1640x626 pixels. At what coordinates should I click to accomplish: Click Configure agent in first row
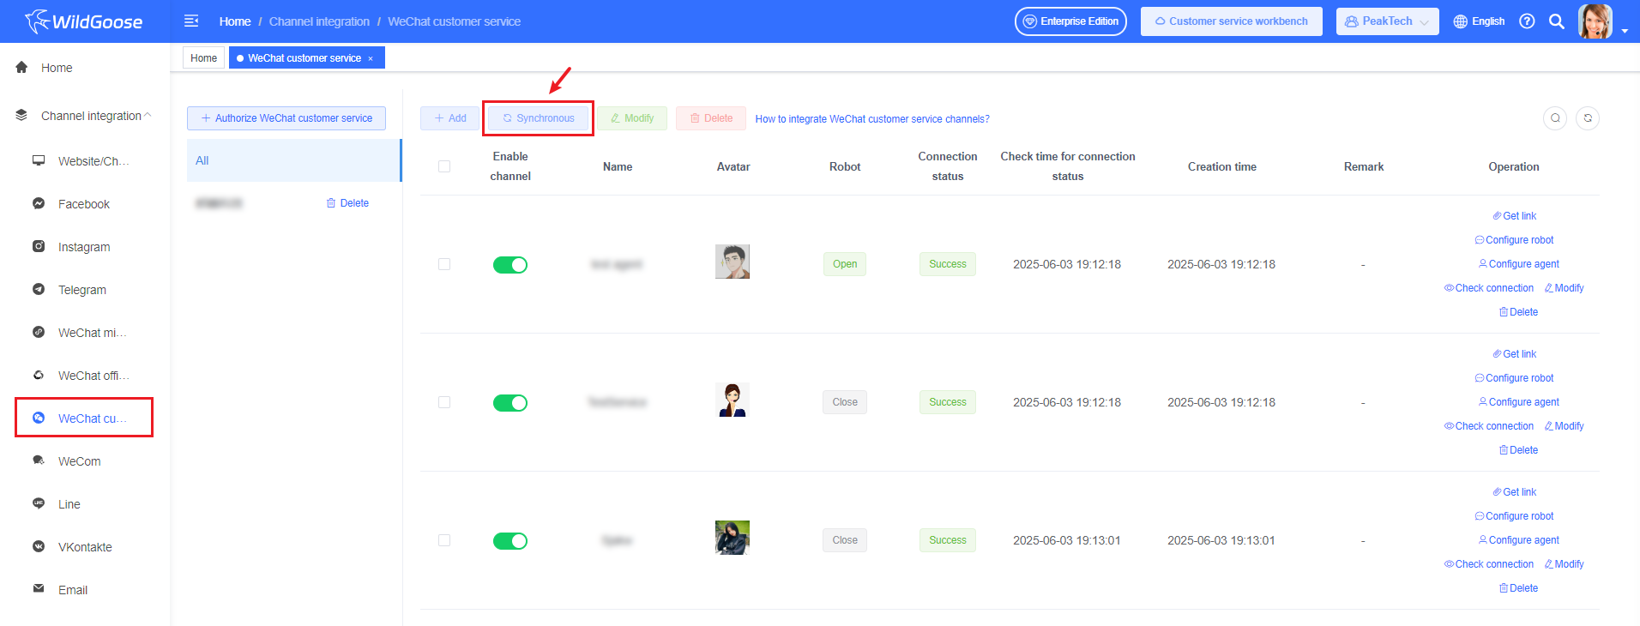tap(1518, 264)
